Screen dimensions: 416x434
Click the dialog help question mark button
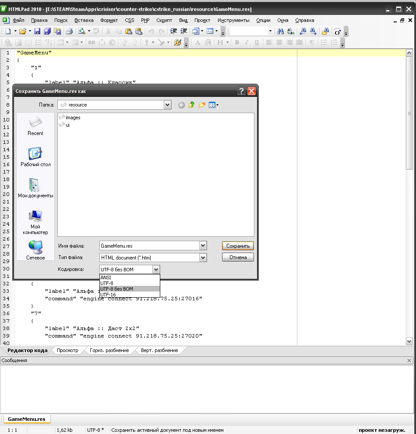click(241, 91)
